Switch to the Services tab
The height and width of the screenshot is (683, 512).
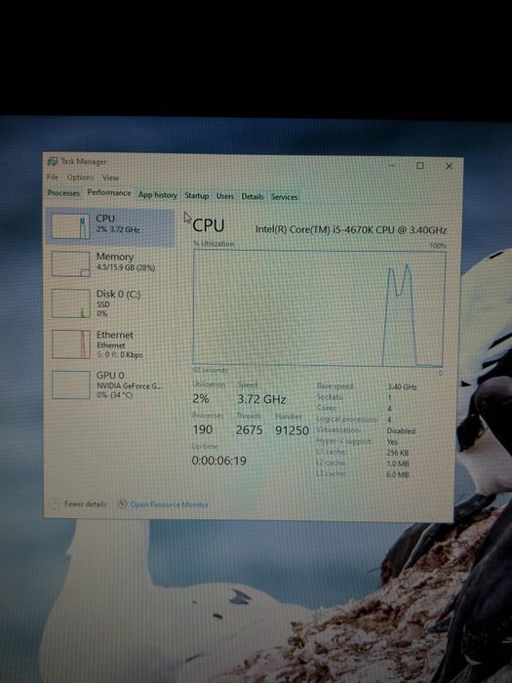point(285,197)
